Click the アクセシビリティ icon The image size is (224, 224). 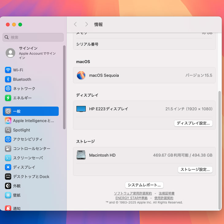click(8, 139)
